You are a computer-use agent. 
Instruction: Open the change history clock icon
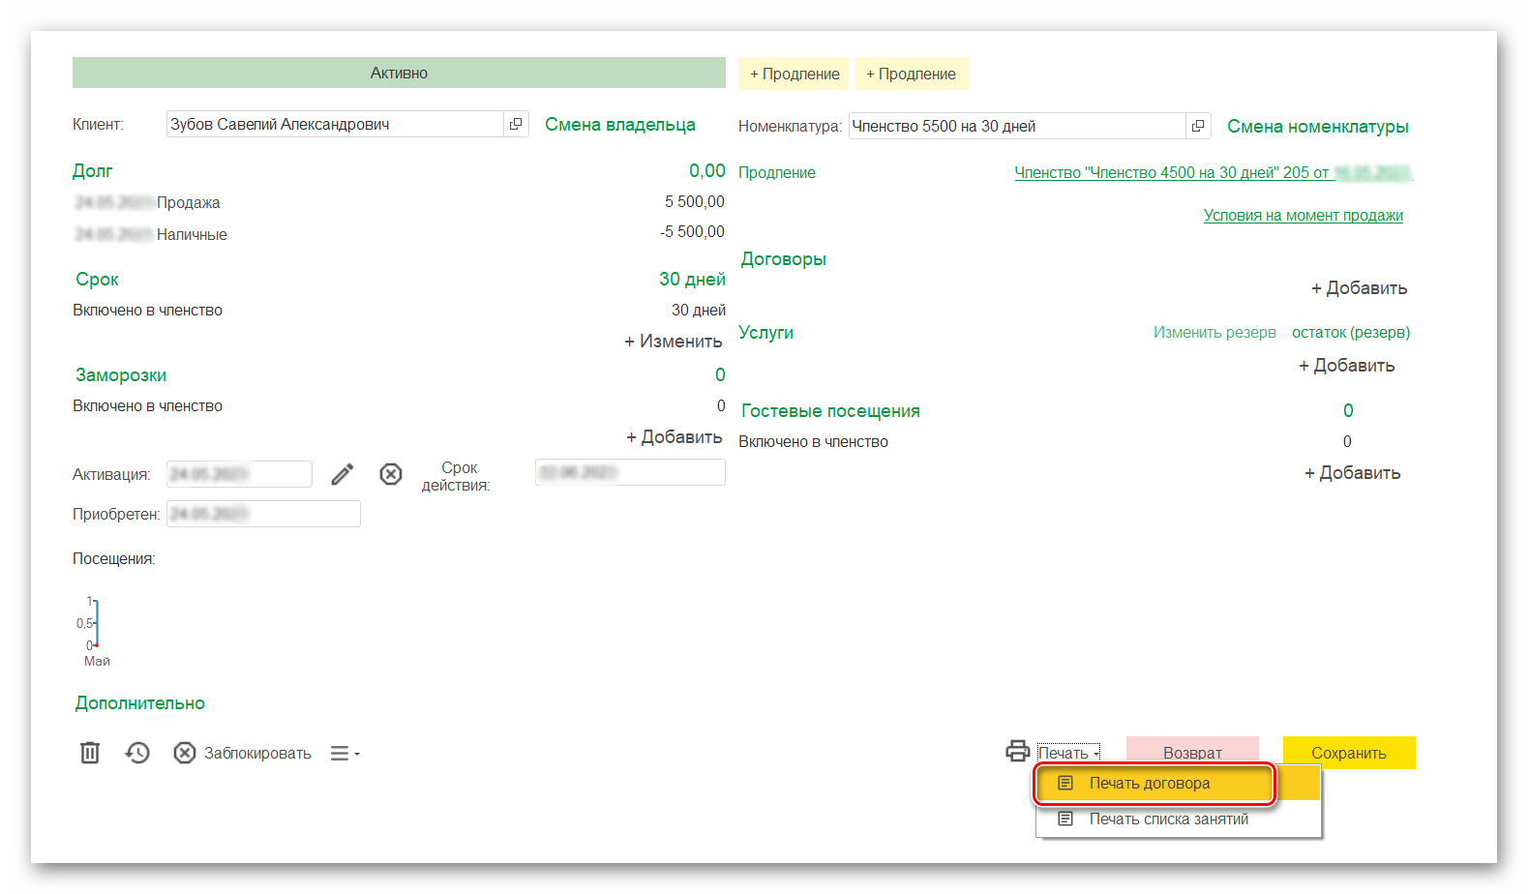[137, 753]
